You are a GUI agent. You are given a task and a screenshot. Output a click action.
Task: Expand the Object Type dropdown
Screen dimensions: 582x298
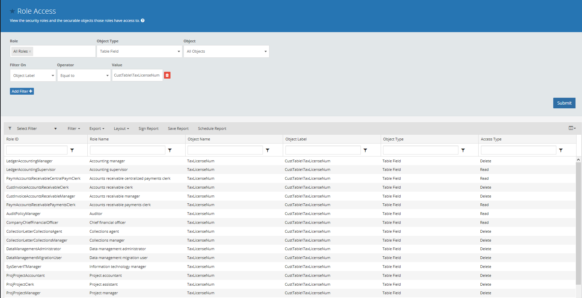(x=139, y=51)
